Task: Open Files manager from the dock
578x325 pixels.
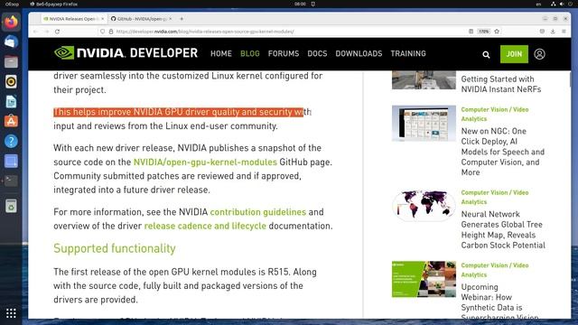Action: pyautogui.click(x=11, y=62)
